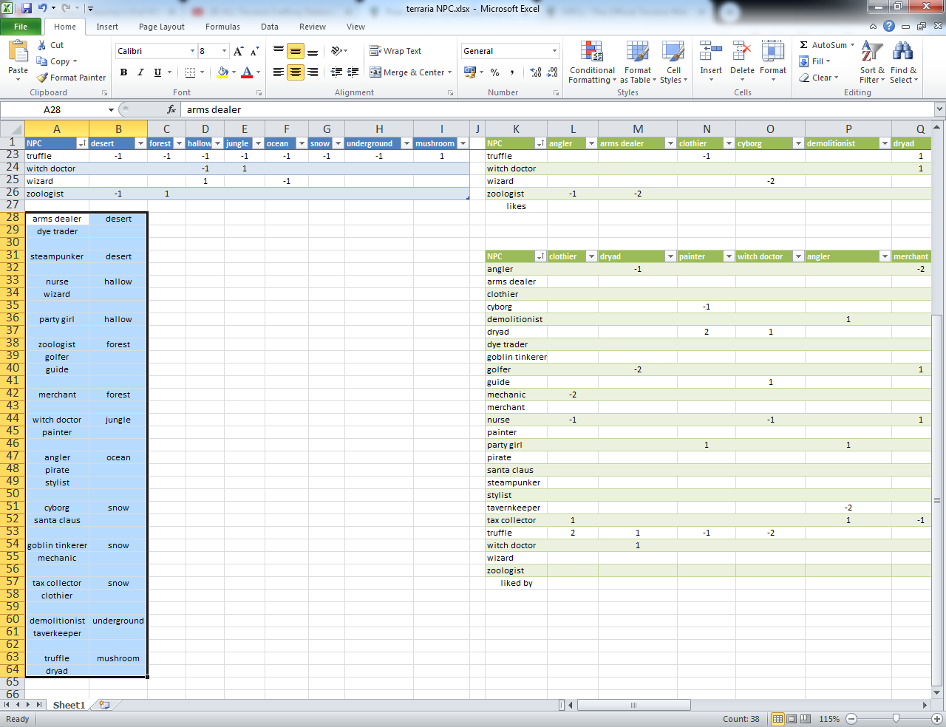946x727 pixels.
Task: Toggle Center horizontal alignment
Action: click(x=295, y=72)
